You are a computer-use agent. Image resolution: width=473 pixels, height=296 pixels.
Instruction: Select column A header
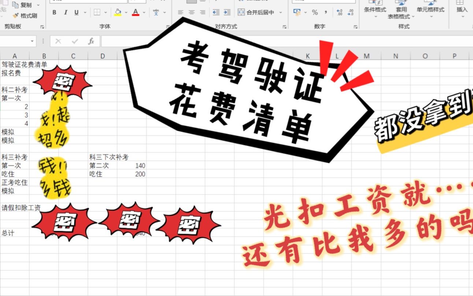pyautogui.click(x=15, y=56)
